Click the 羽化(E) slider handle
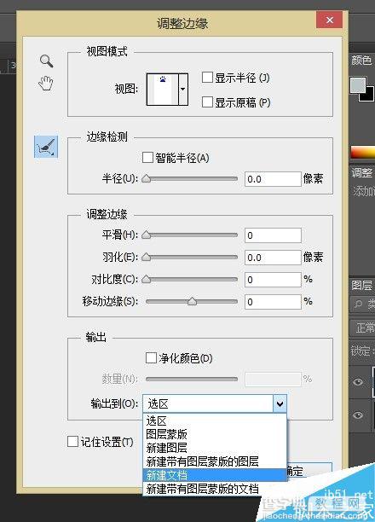Screen dimensions: 375x522 146,257
